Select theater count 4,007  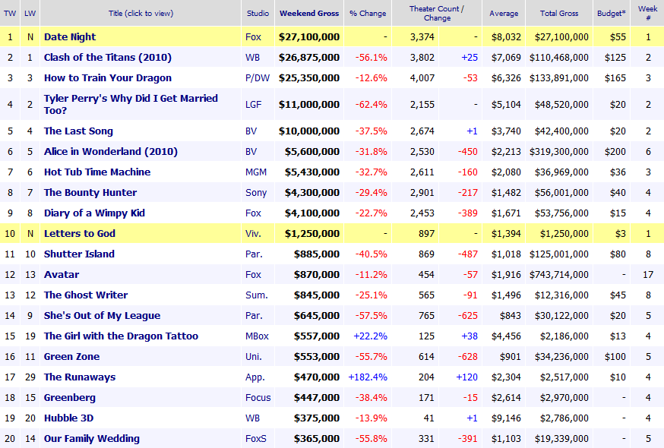(x=422, y=78)
